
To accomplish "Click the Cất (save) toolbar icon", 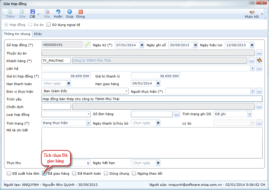I will 32,12.
